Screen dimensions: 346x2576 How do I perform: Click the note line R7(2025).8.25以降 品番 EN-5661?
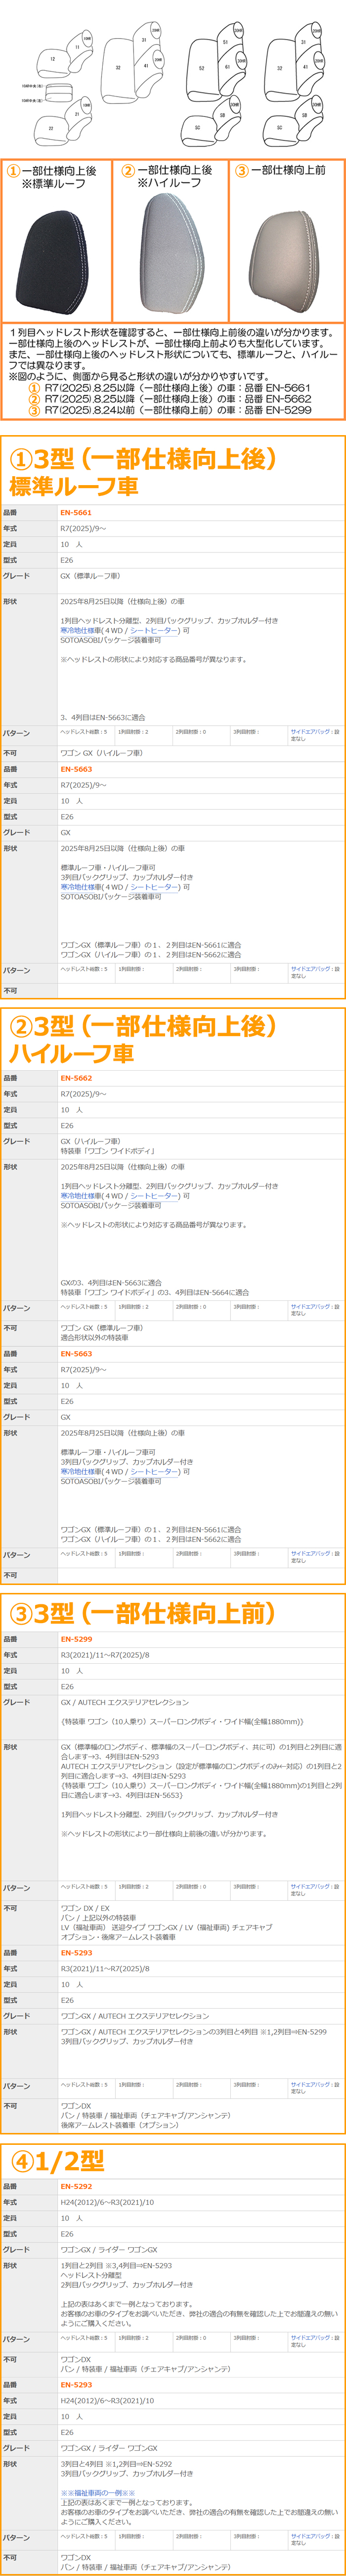tap(170, 388)
